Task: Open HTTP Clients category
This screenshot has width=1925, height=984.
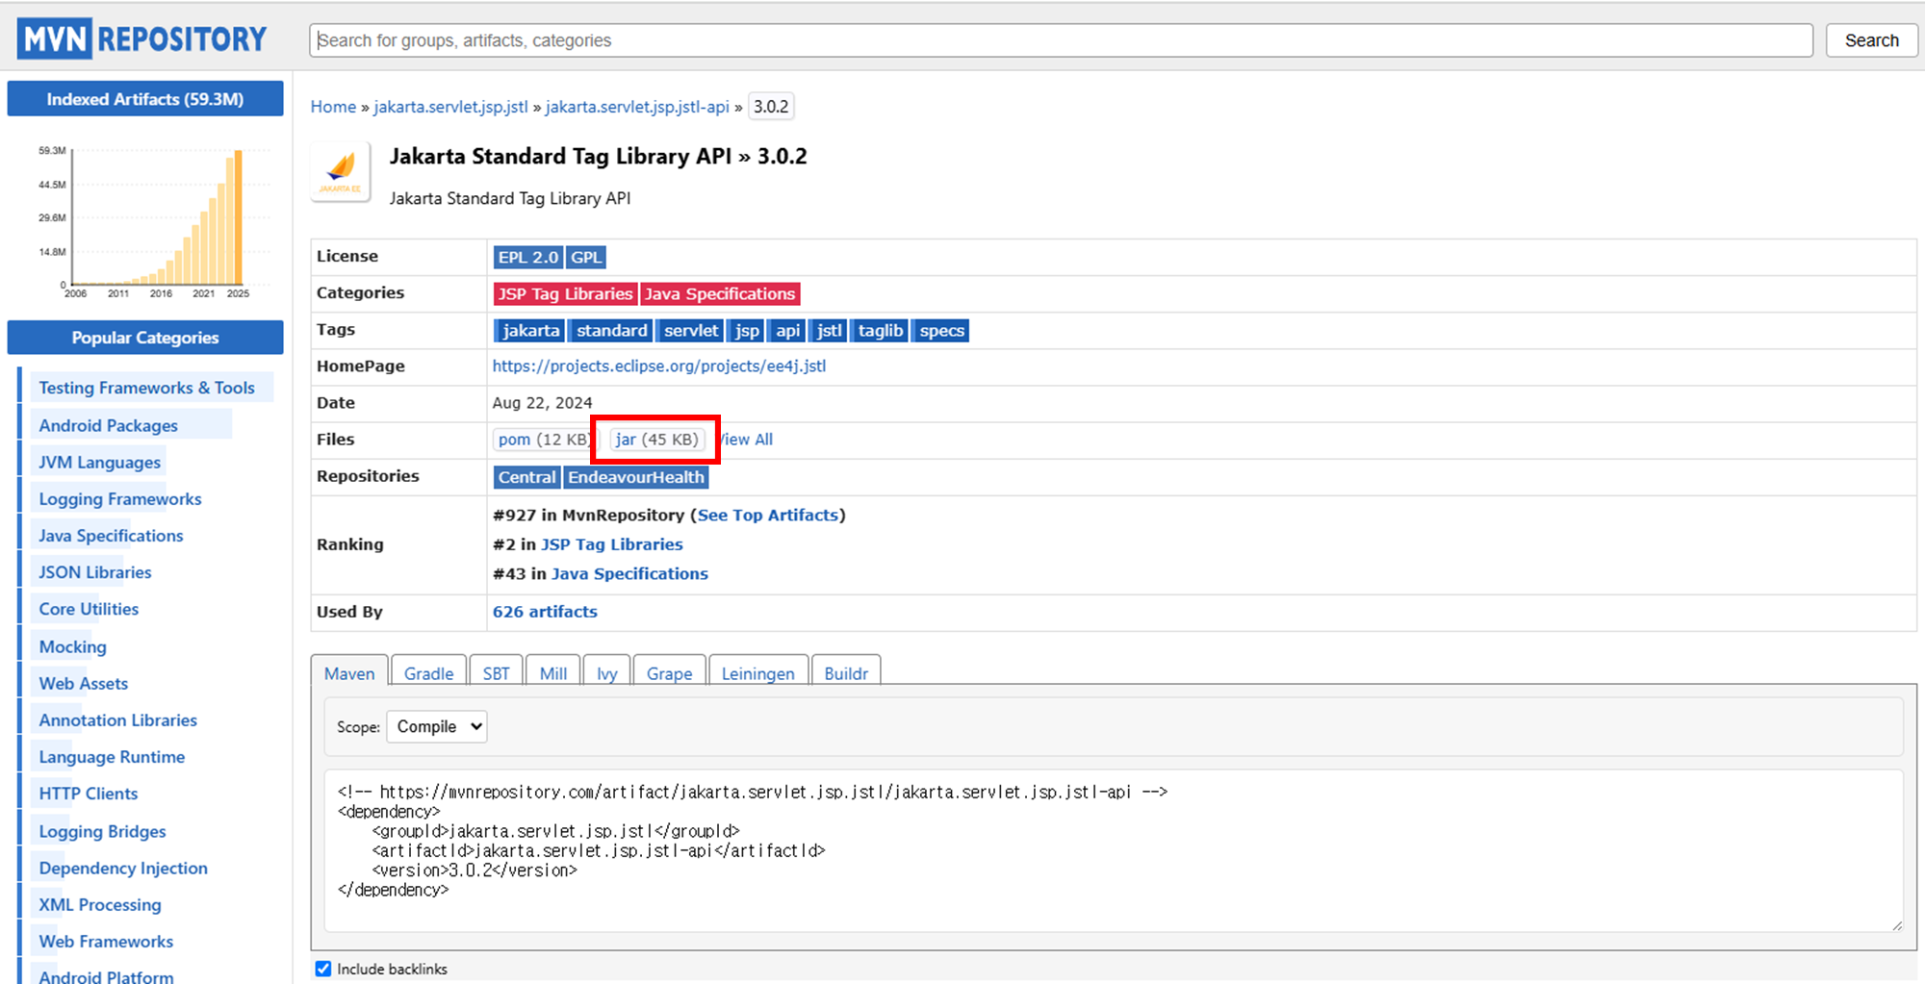Action: (88, 794)
